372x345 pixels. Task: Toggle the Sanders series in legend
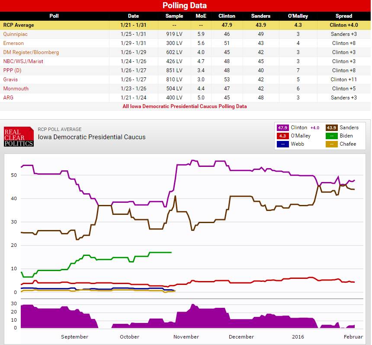(331, 128)
